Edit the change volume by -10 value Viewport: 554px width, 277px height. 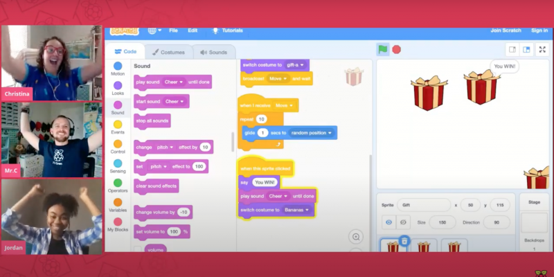[x=184, y=213]
